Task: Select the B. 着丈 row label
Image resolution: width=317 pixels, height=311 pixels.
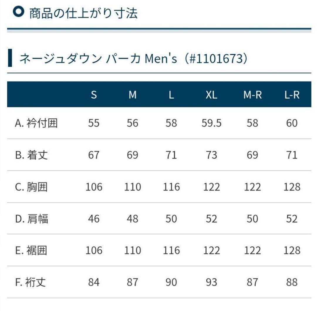Action: point(31,155)
